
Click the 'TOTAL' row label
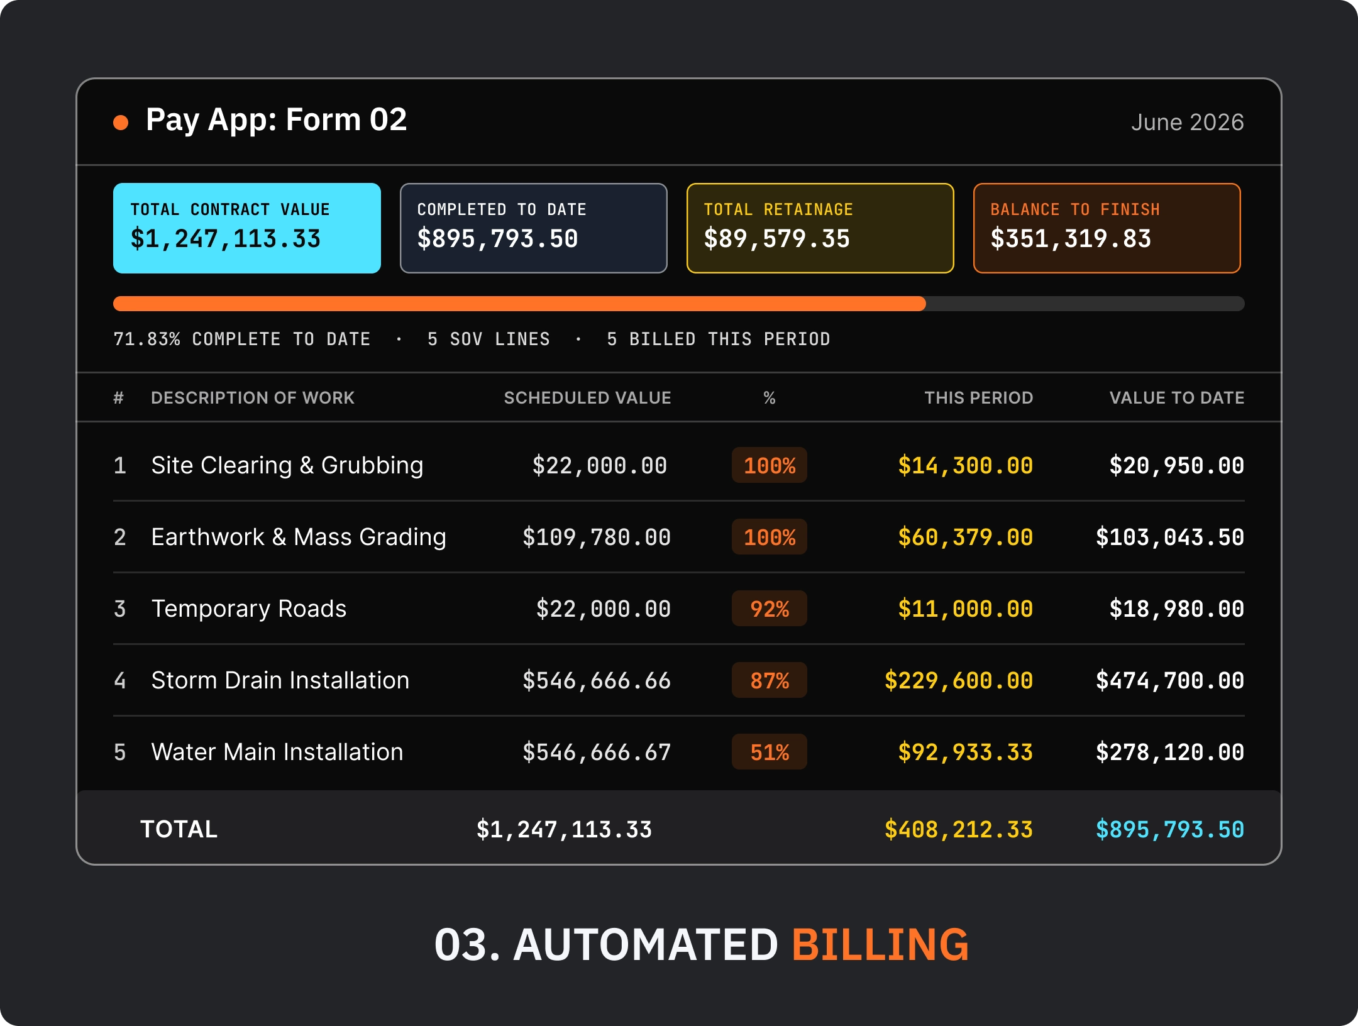pyautogui.click(x=179, y=829)
